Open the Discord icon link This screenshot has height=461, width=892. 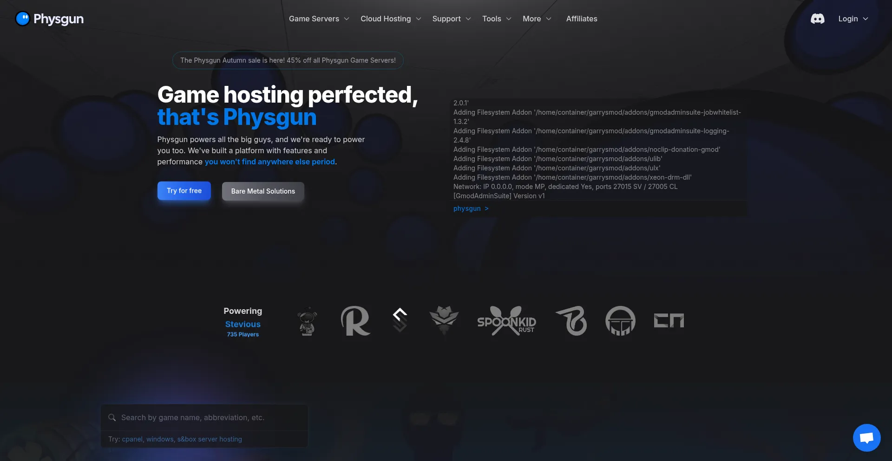(817, 19)
